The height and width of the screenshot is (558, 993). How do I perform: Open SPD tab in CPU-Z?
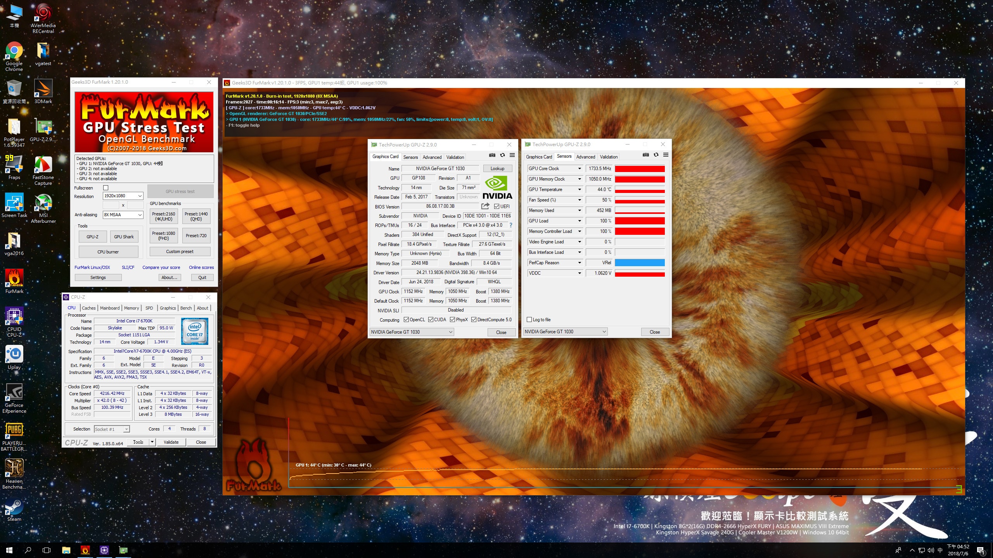149,308
